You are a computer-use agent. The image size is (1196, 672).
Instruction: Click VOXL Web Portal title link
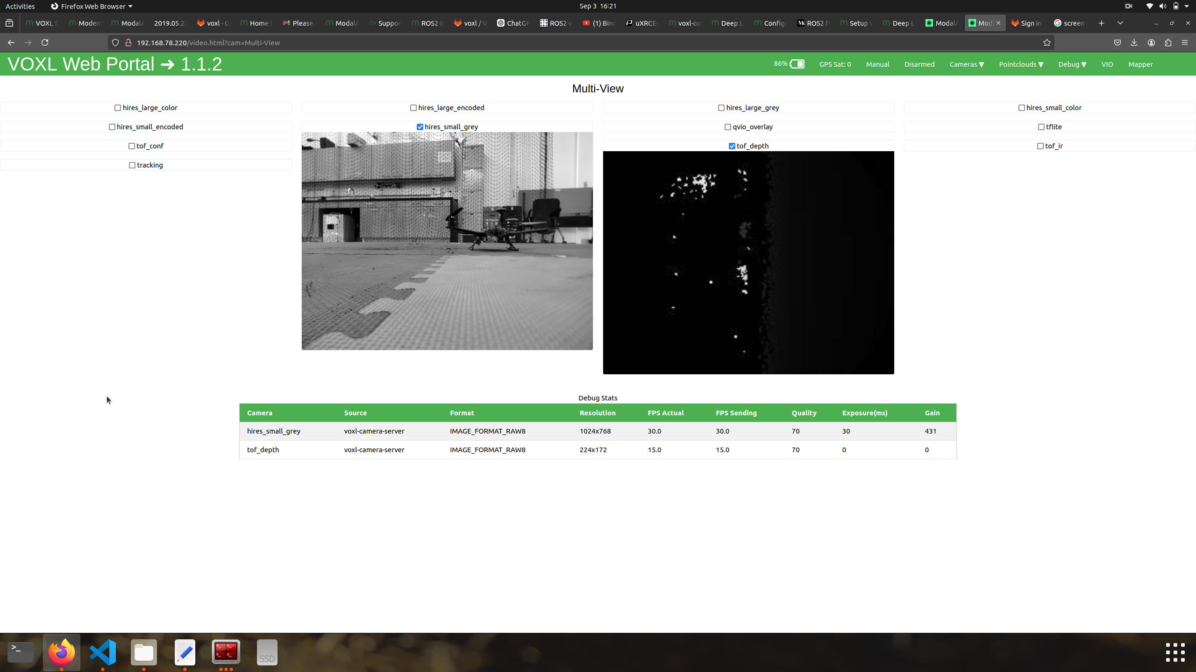pyautogui.click(x=115, y=64)
